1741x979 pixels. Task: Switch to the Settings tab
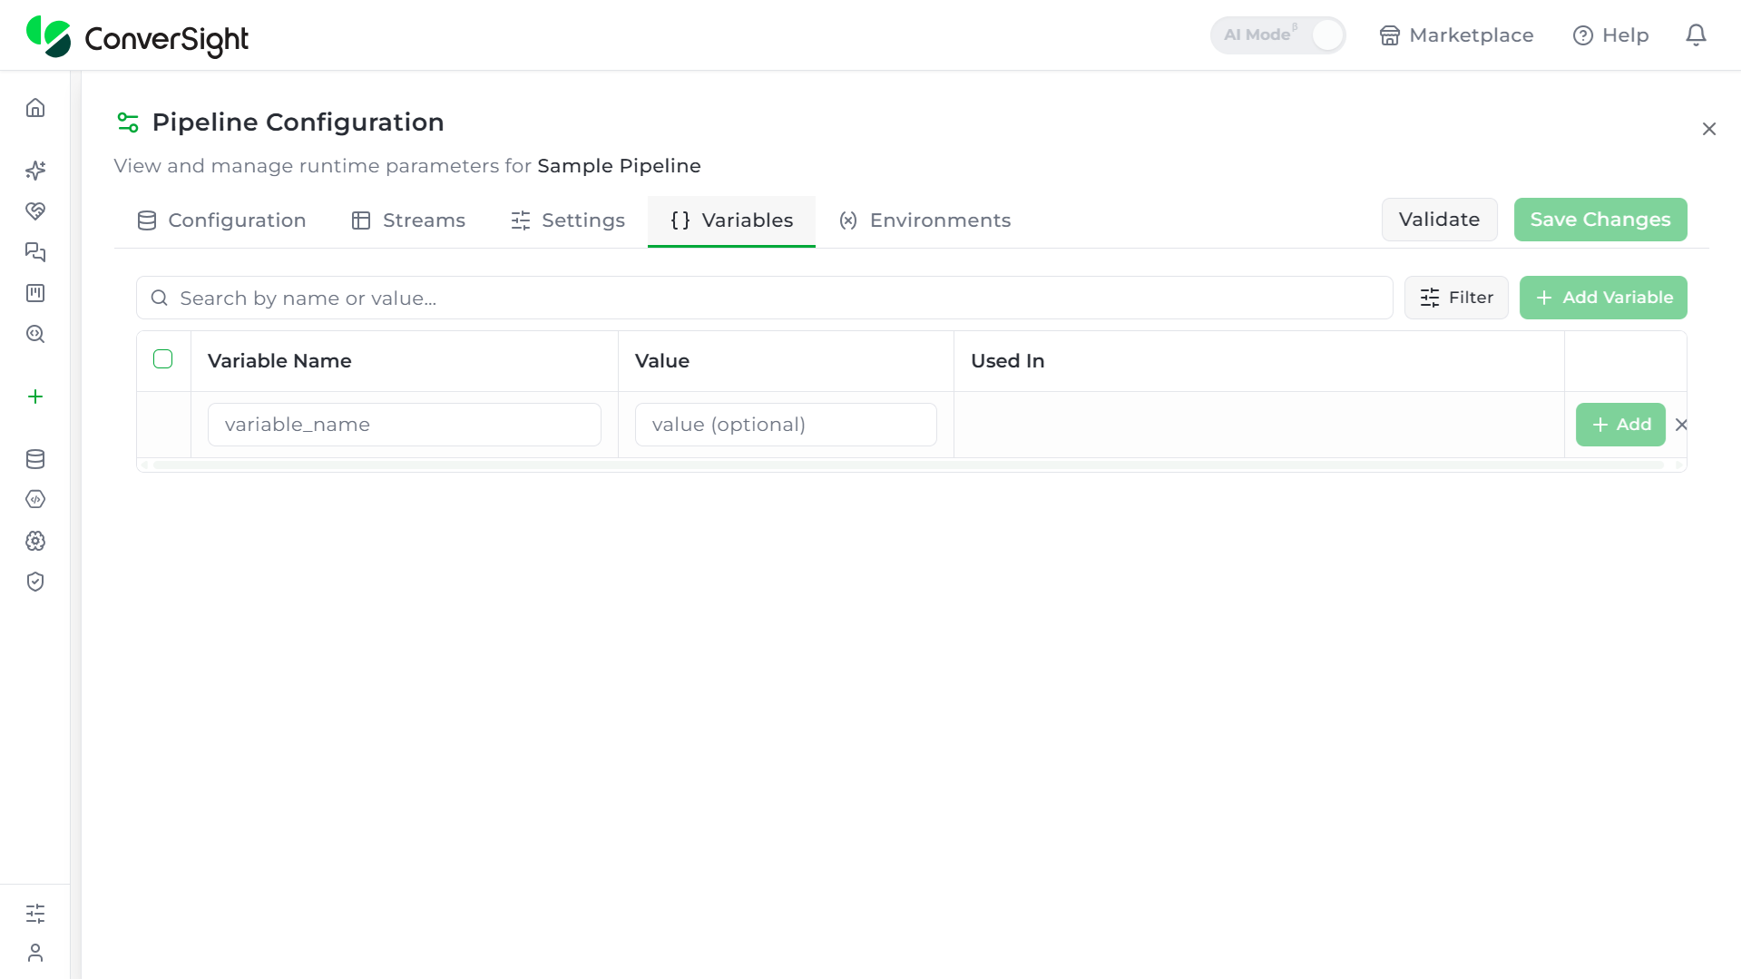(568, 220)
